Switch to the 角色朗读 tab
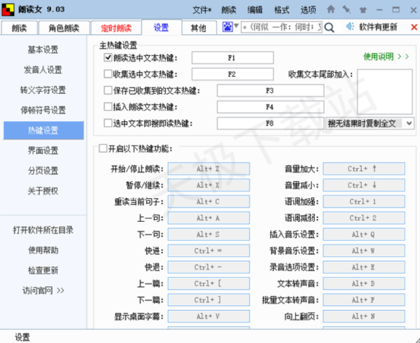The height and width of the screenshot is (343, 420). pyautogui.click(x=64, y=28)
